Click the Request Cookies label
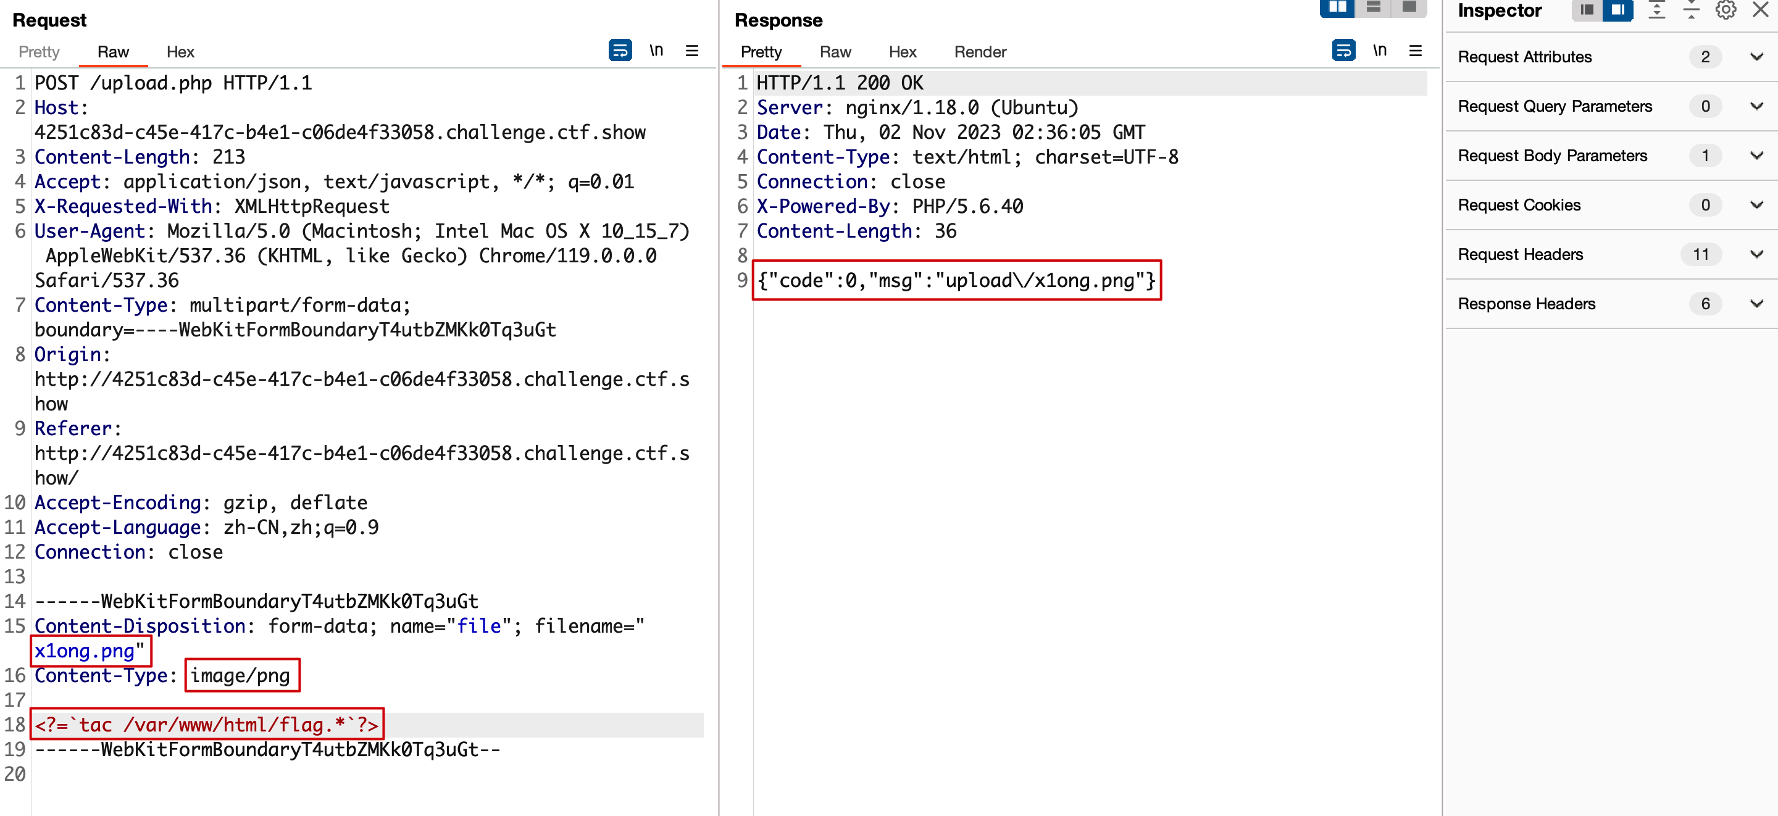1778x816 pixels. pos(1519,205)
